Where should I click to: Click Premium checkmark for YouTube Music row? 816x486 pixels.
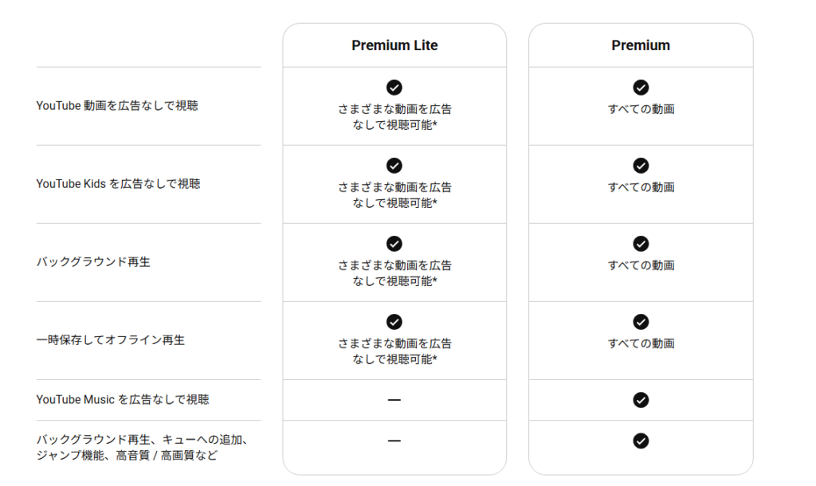[x=641, y=400]
